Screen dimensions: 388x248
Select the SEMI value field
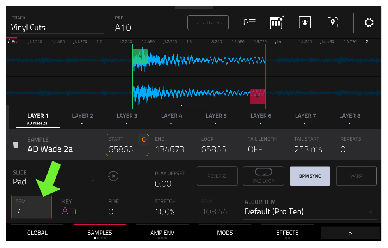(32, 207)
